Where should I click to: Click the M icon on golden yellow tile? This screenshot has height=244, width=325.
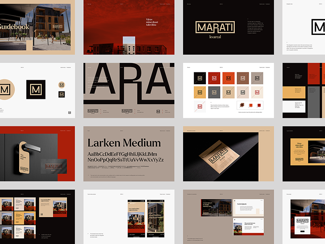tap(200, 92)
